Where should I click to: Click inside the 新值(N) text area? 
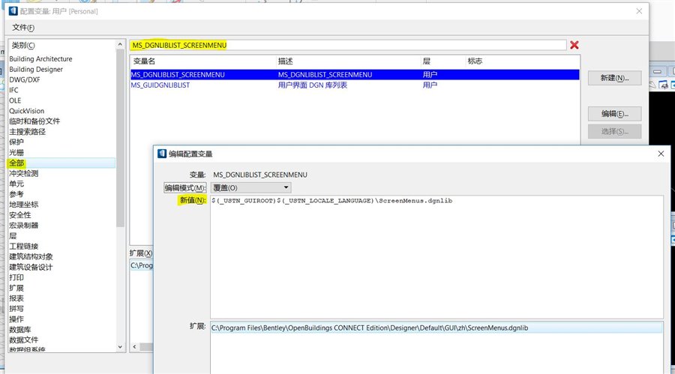(436, 257)
